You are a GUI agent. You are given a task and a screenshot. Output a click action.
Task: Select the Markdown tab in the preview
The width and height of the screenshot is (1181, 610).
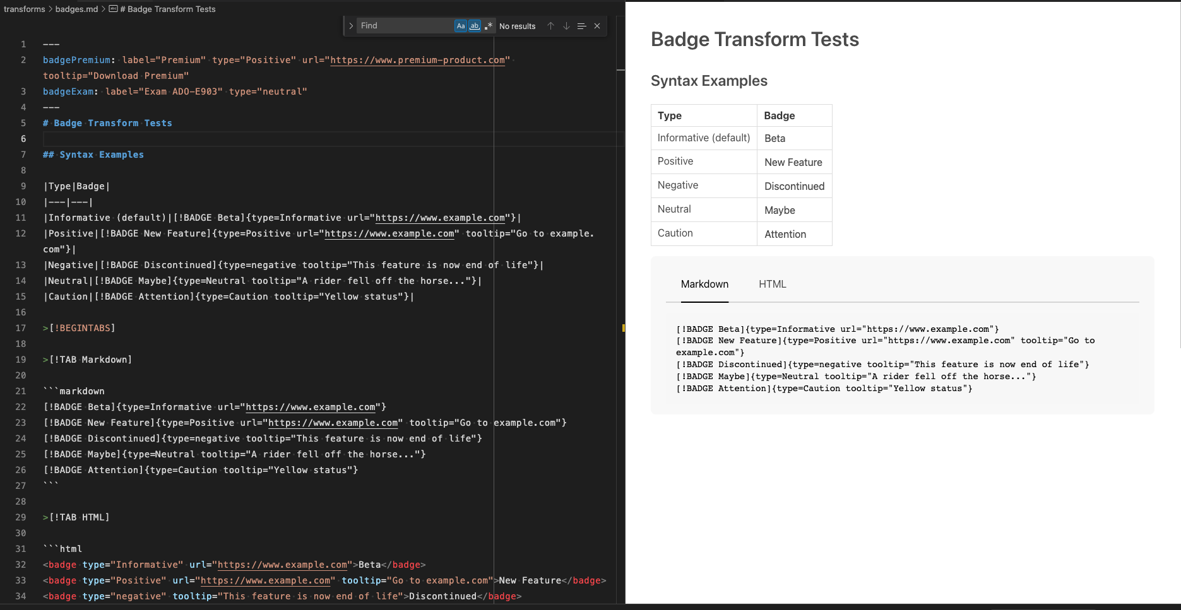tap(704, 284)
